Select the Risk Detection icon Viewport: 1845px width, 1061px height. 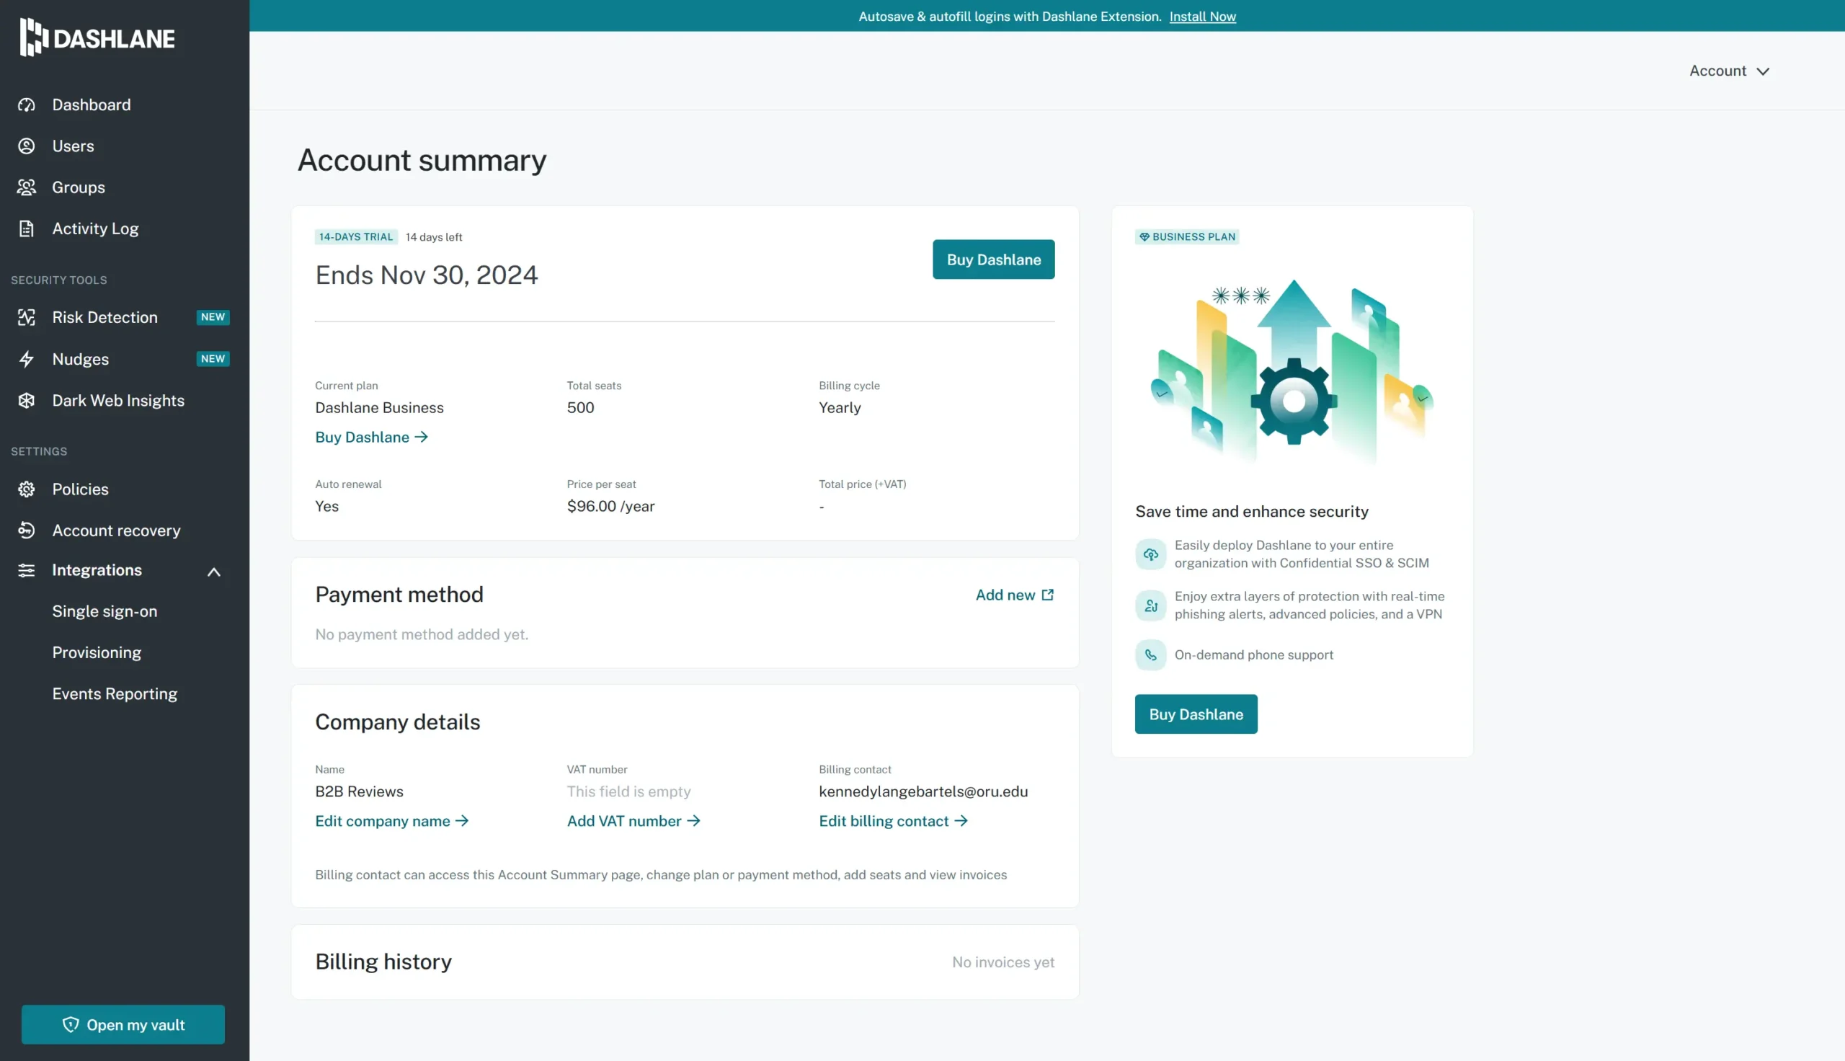pos(26,317)
